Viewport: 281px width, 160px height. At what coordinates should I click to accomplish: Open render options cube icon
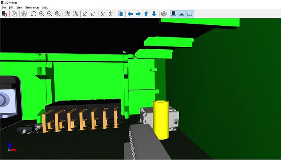(x=24, y=14)
